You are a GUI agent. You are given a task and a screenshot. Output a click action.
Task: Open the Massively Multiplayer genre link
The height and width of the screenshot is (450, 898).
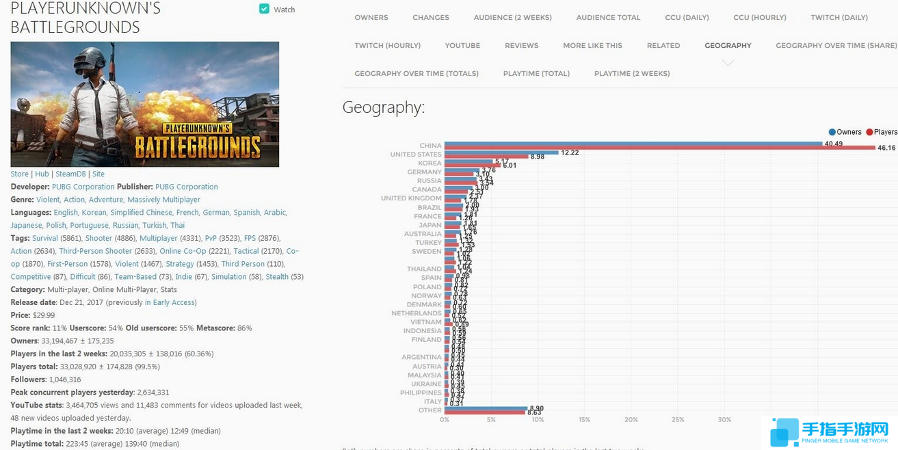164,200
